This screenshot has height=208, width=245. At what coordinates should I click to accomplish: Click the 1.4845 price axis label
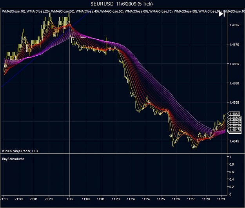point(234,141)
